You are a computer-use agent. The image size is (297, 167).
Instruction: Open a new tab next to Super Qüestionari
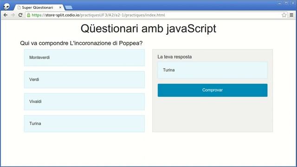(69, 7)
